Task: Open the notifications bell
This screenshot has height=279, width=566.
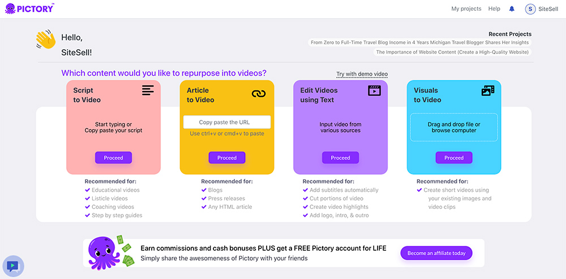Action: 512,9
